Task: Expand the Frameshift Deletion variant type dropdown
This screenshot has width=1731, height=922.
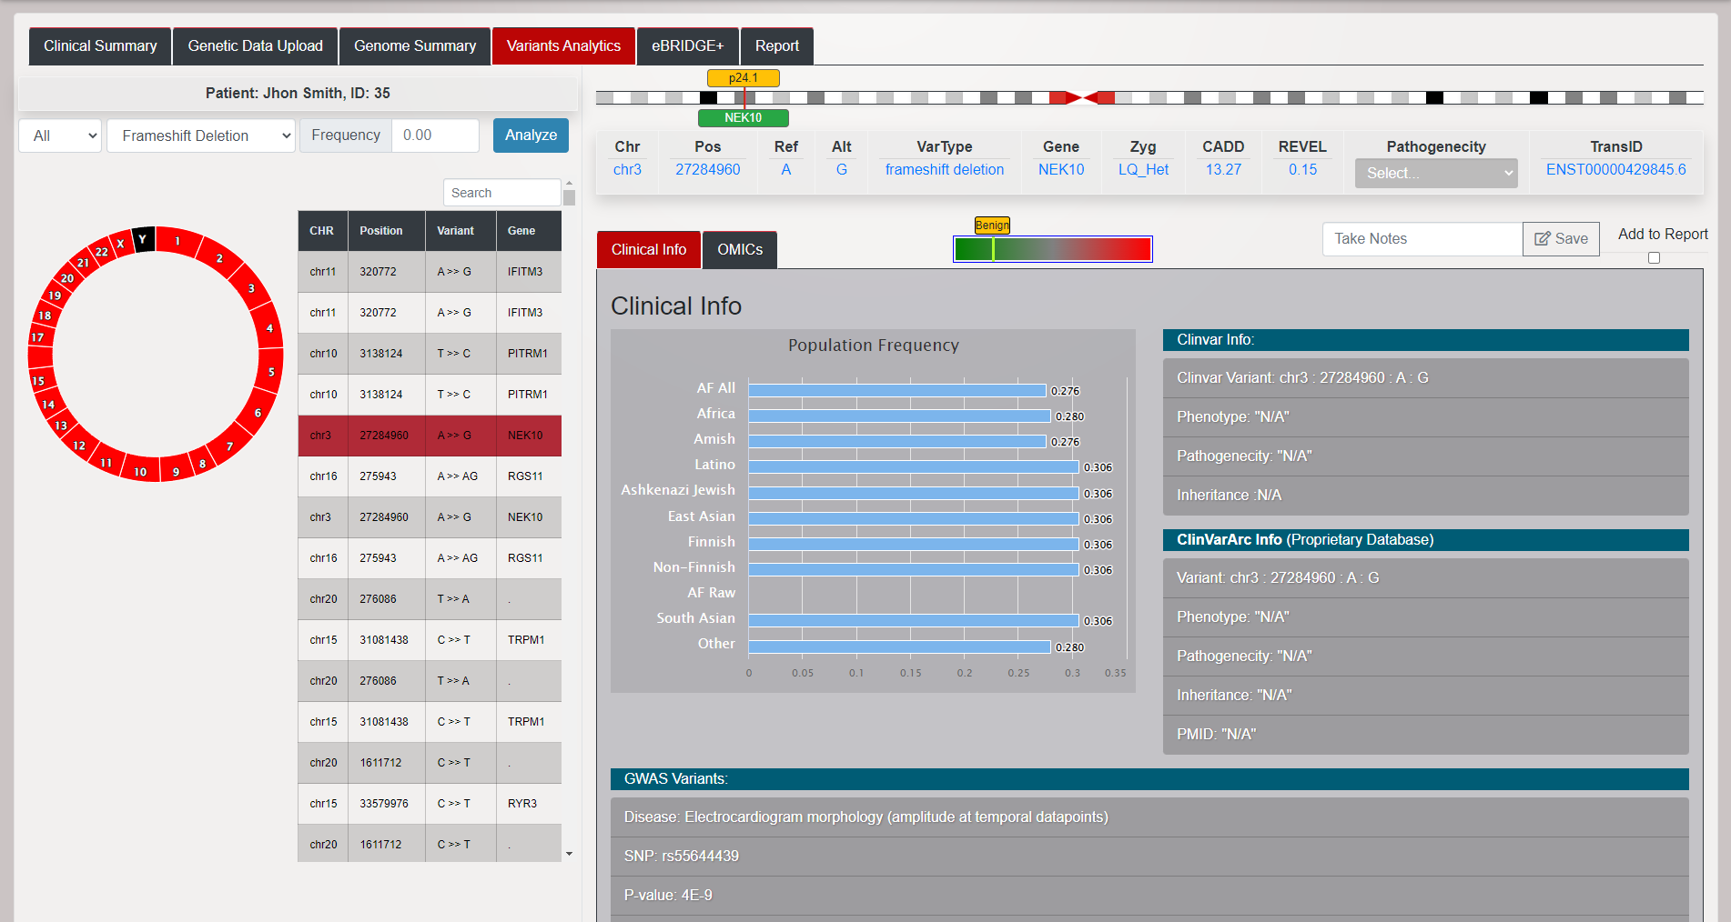Action: pos(201,135)
